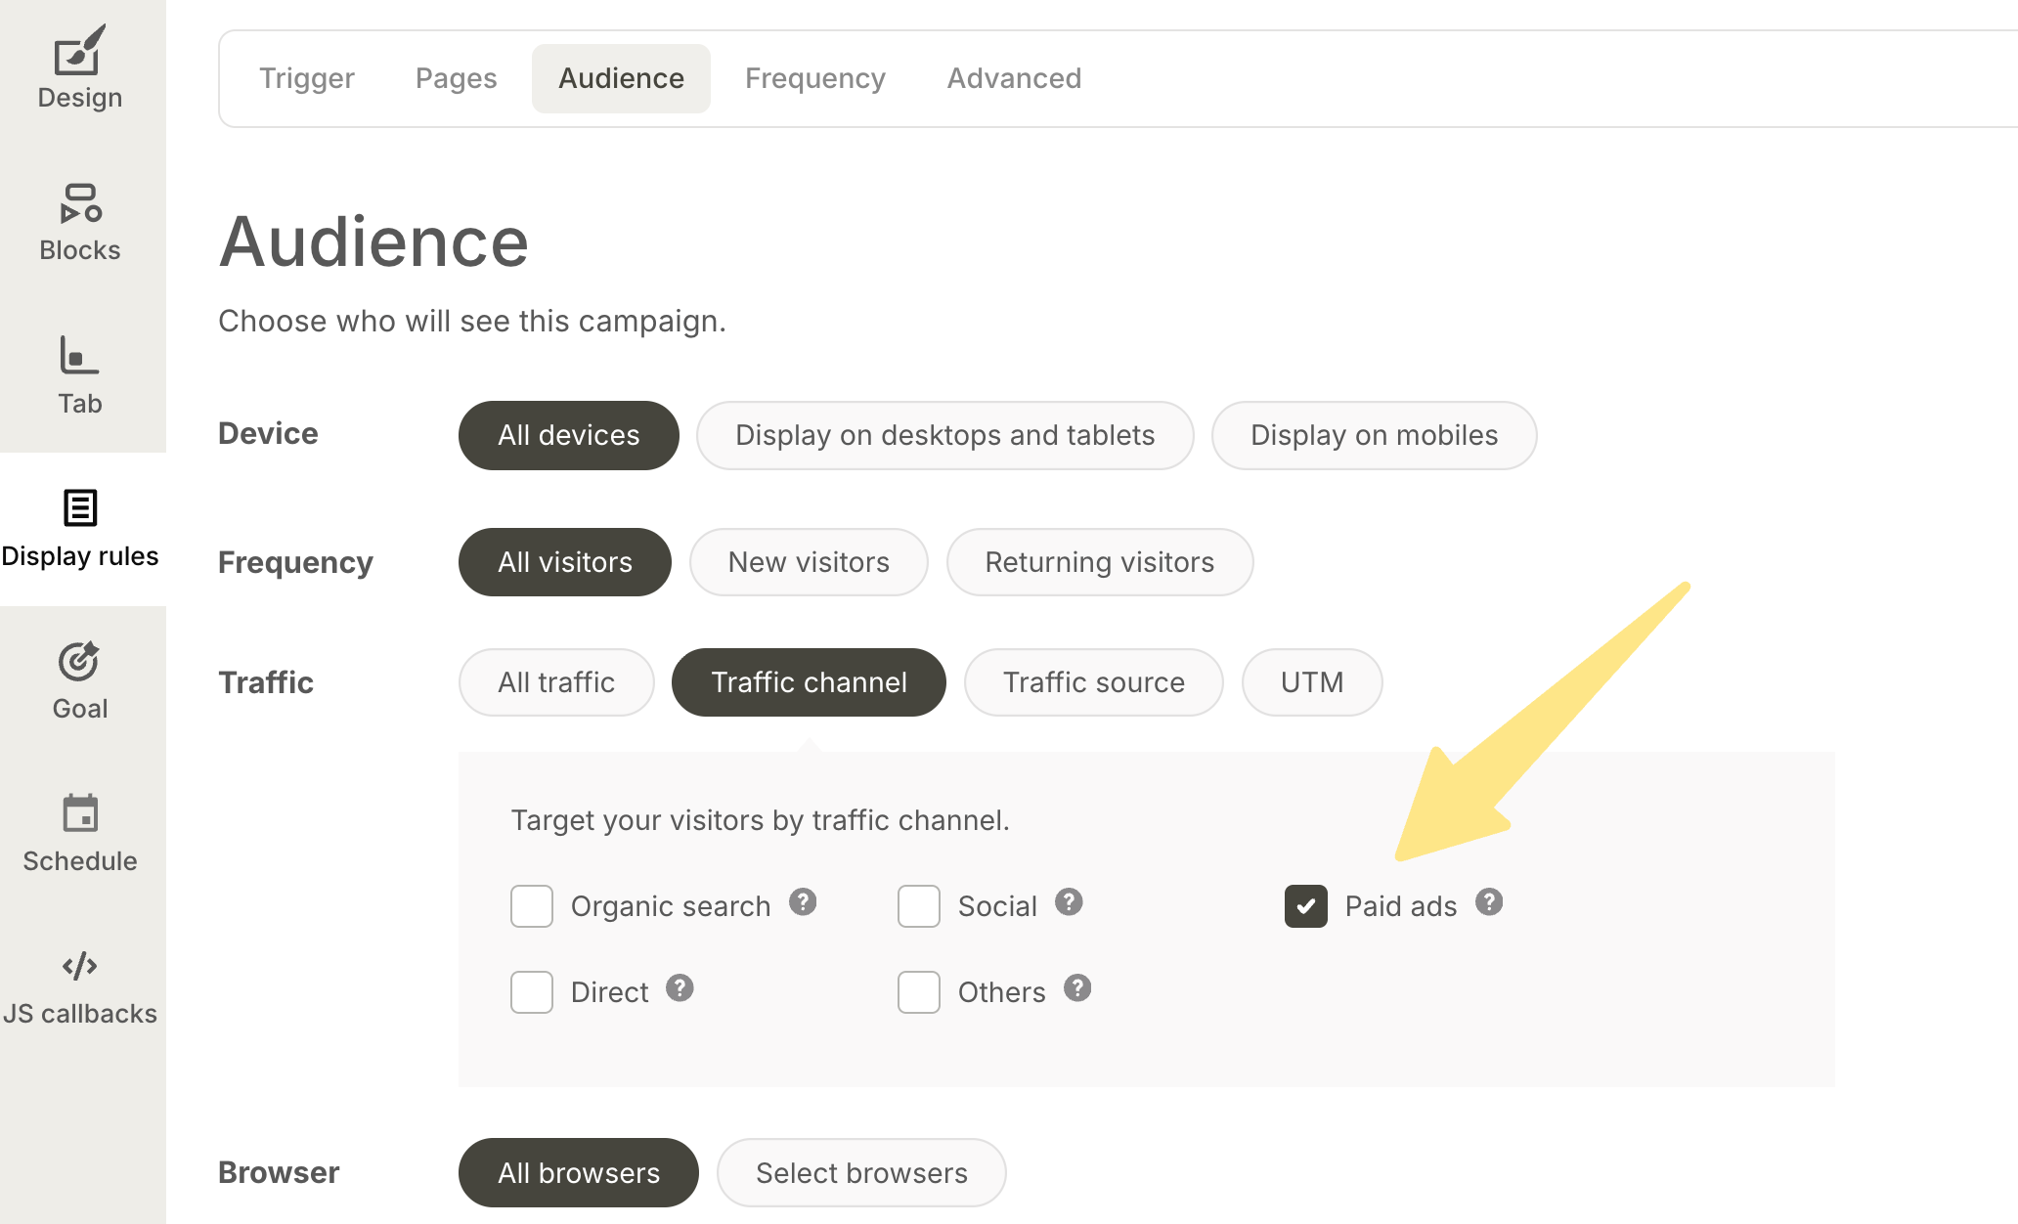The width and height of the screenshot is (2018, 1224).
Task: Switch to the Frequency tab
Action: tap(815, 78)
